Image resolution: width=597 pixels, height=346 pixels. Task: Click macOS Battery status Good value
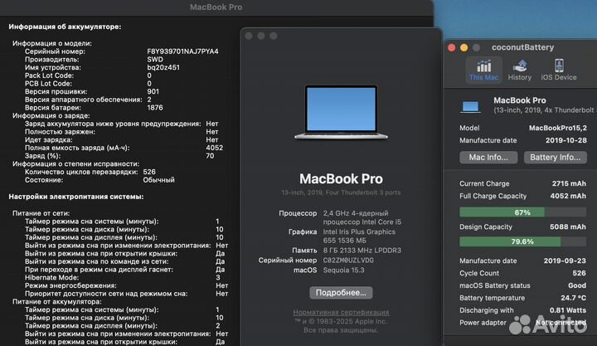577,285
